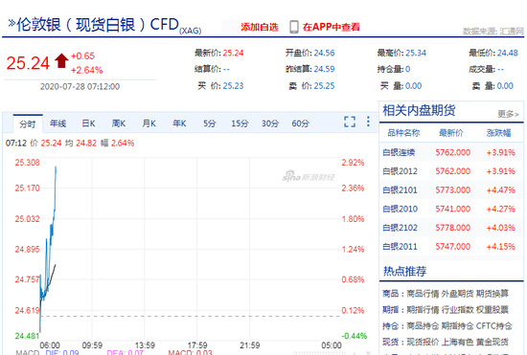Click the 13:59 time axis label
Screen dimensions: 527x355
click(145, 345)
